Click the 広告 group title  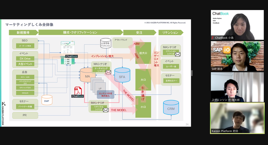[24, 72]
